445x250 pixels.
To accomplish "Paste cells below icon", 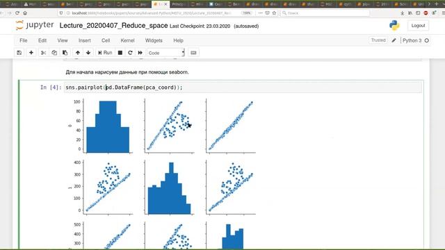I will point(65,53).
